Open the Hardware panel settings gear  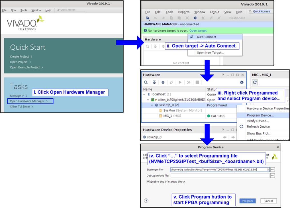[x=242, y=82]
